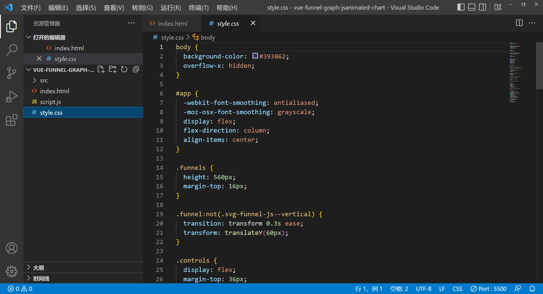Expand the src folder

(44, 81)
